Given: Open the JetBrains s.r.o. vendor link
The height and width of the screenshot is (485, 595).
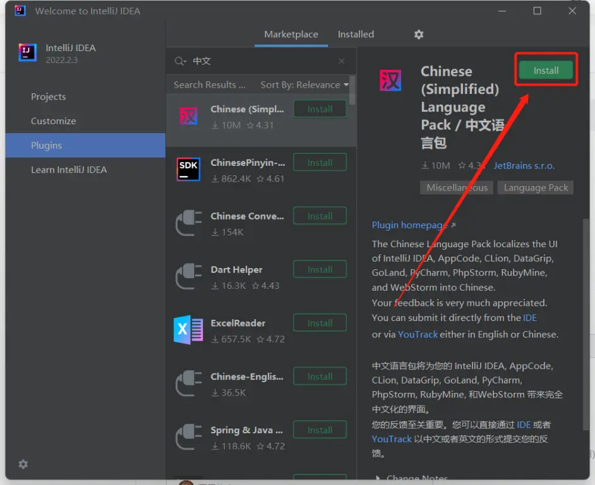Looking at the screenshot, I should (524, 166).
